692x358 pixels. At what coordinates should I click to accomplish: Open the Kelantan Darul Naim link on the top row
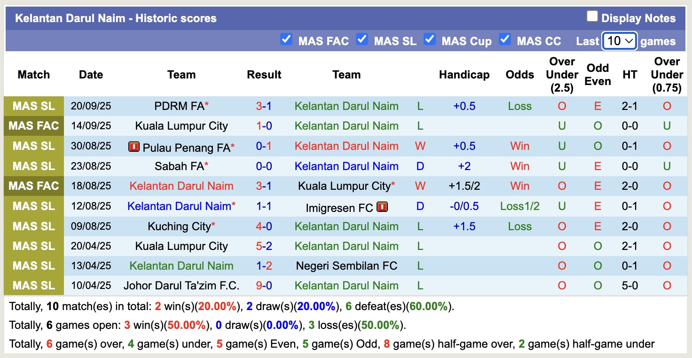click(346, 106)
